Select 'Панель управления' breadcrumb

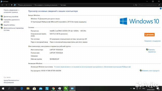coord(25,5)
